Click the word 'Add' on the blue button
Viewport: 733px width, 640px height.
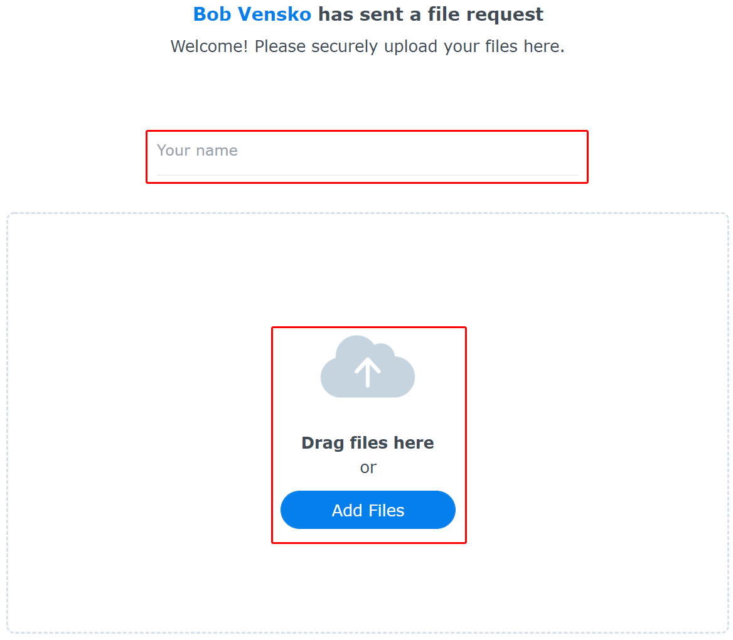pyautogui.click(x=347, y=511)
